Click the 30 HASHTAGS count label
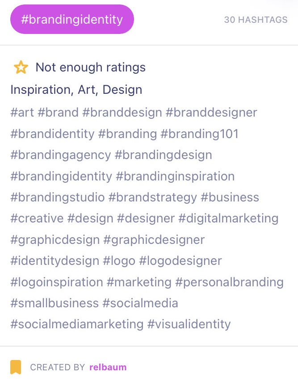Screen dimensions: 298x381 point(256,20)
